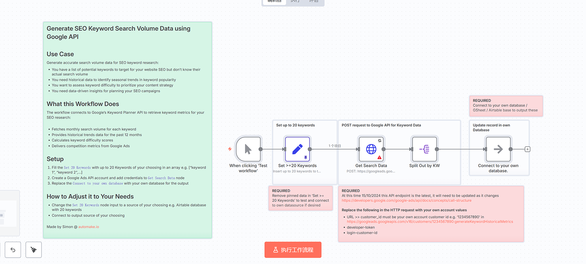Image resolution: width=586 pixels, height=264 pixels.
Task: Click the red warning triangle on Get Search Data
Action: pos(380,157)
